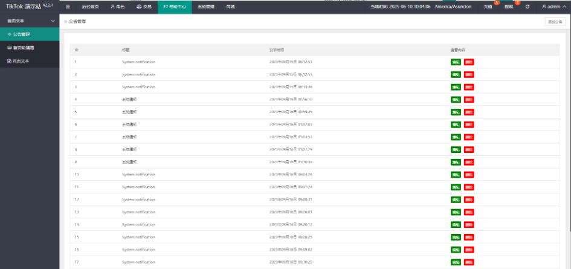Click the green edit button for row 4
The width and height of the screenshot is (571, 269).
click(456, 100)
